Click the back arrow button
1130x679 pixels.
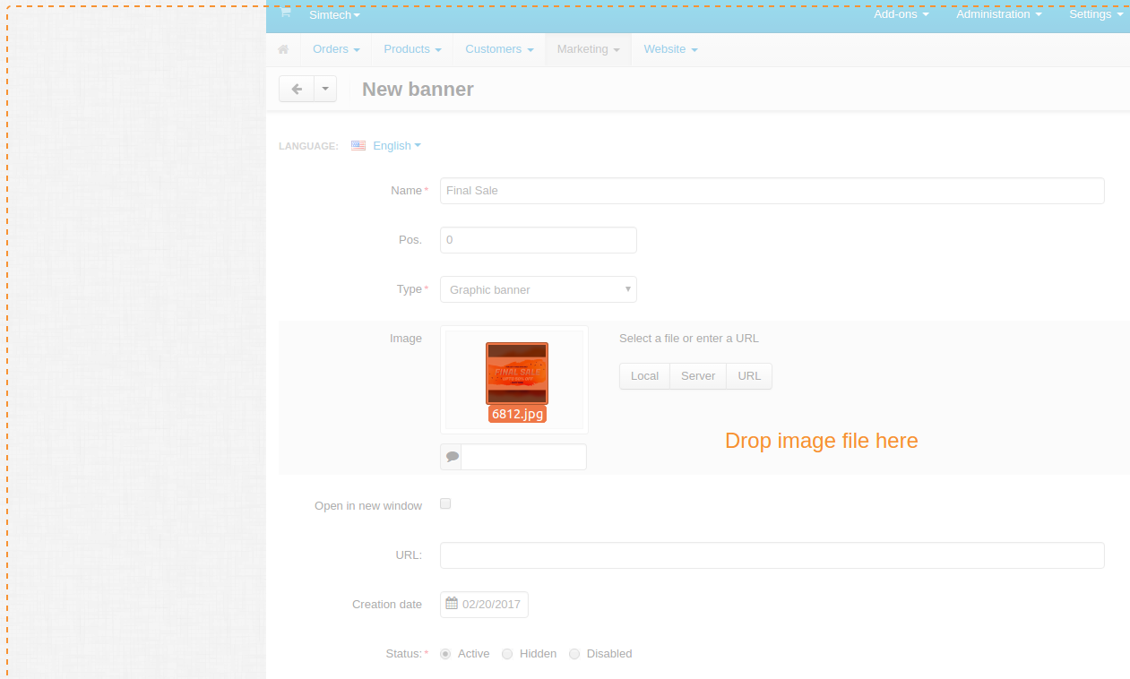click(297, 89)
